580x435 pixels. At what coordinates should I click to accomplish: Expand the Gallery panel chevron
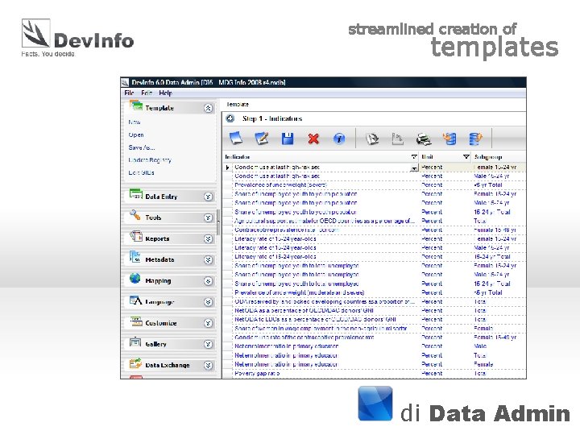point(209,344)
